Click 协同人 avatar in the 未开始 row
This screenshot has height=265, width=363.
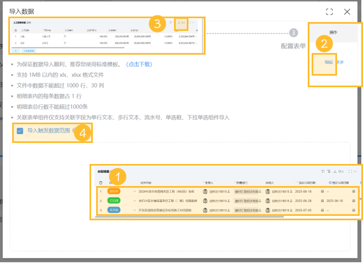pyautogui.click(x=267, y=210)
